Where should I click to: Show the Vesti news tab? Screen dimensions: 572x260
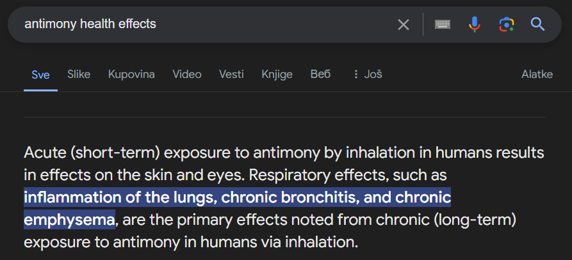tap(231, 75)
